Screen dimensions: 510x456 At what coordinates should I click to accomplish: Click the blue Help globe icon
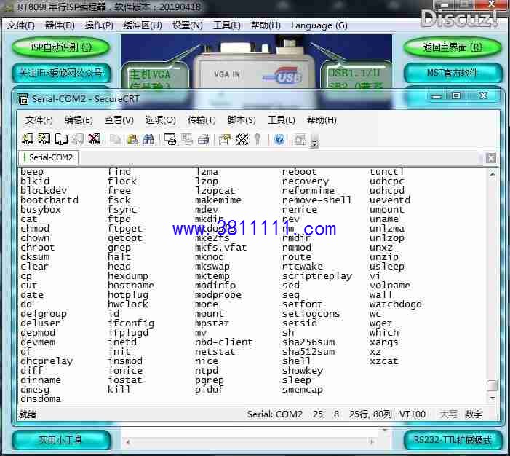(279, 139)
